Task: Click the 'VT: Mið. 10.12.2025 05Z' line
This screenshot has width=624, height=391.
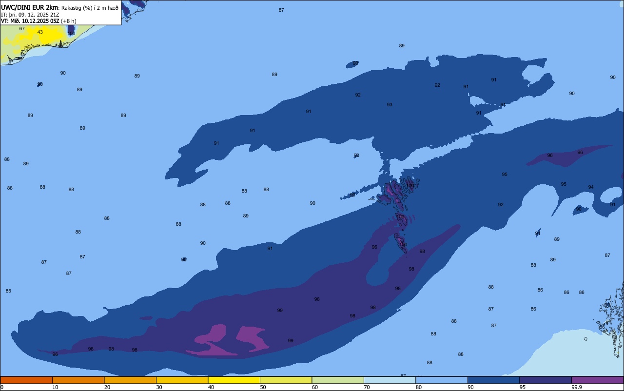Action: point(30,21)
